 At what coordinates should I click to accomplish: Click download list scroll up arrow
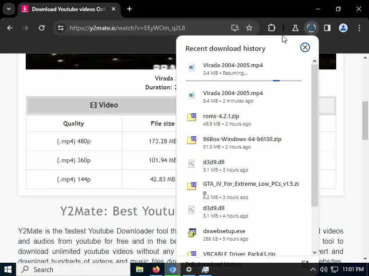click(x=314, y=61)
